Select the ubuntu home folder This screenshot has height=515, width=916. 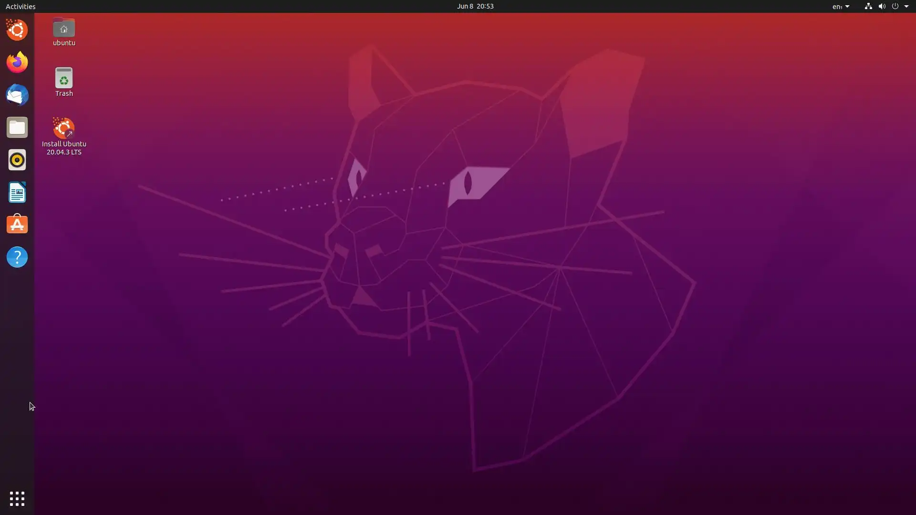tap(64, 30)
